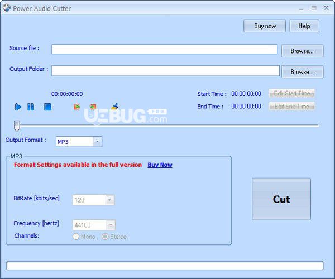
Task: Click the left-arrow mark icon beside the broom
Action: click(x=93, y=107)
